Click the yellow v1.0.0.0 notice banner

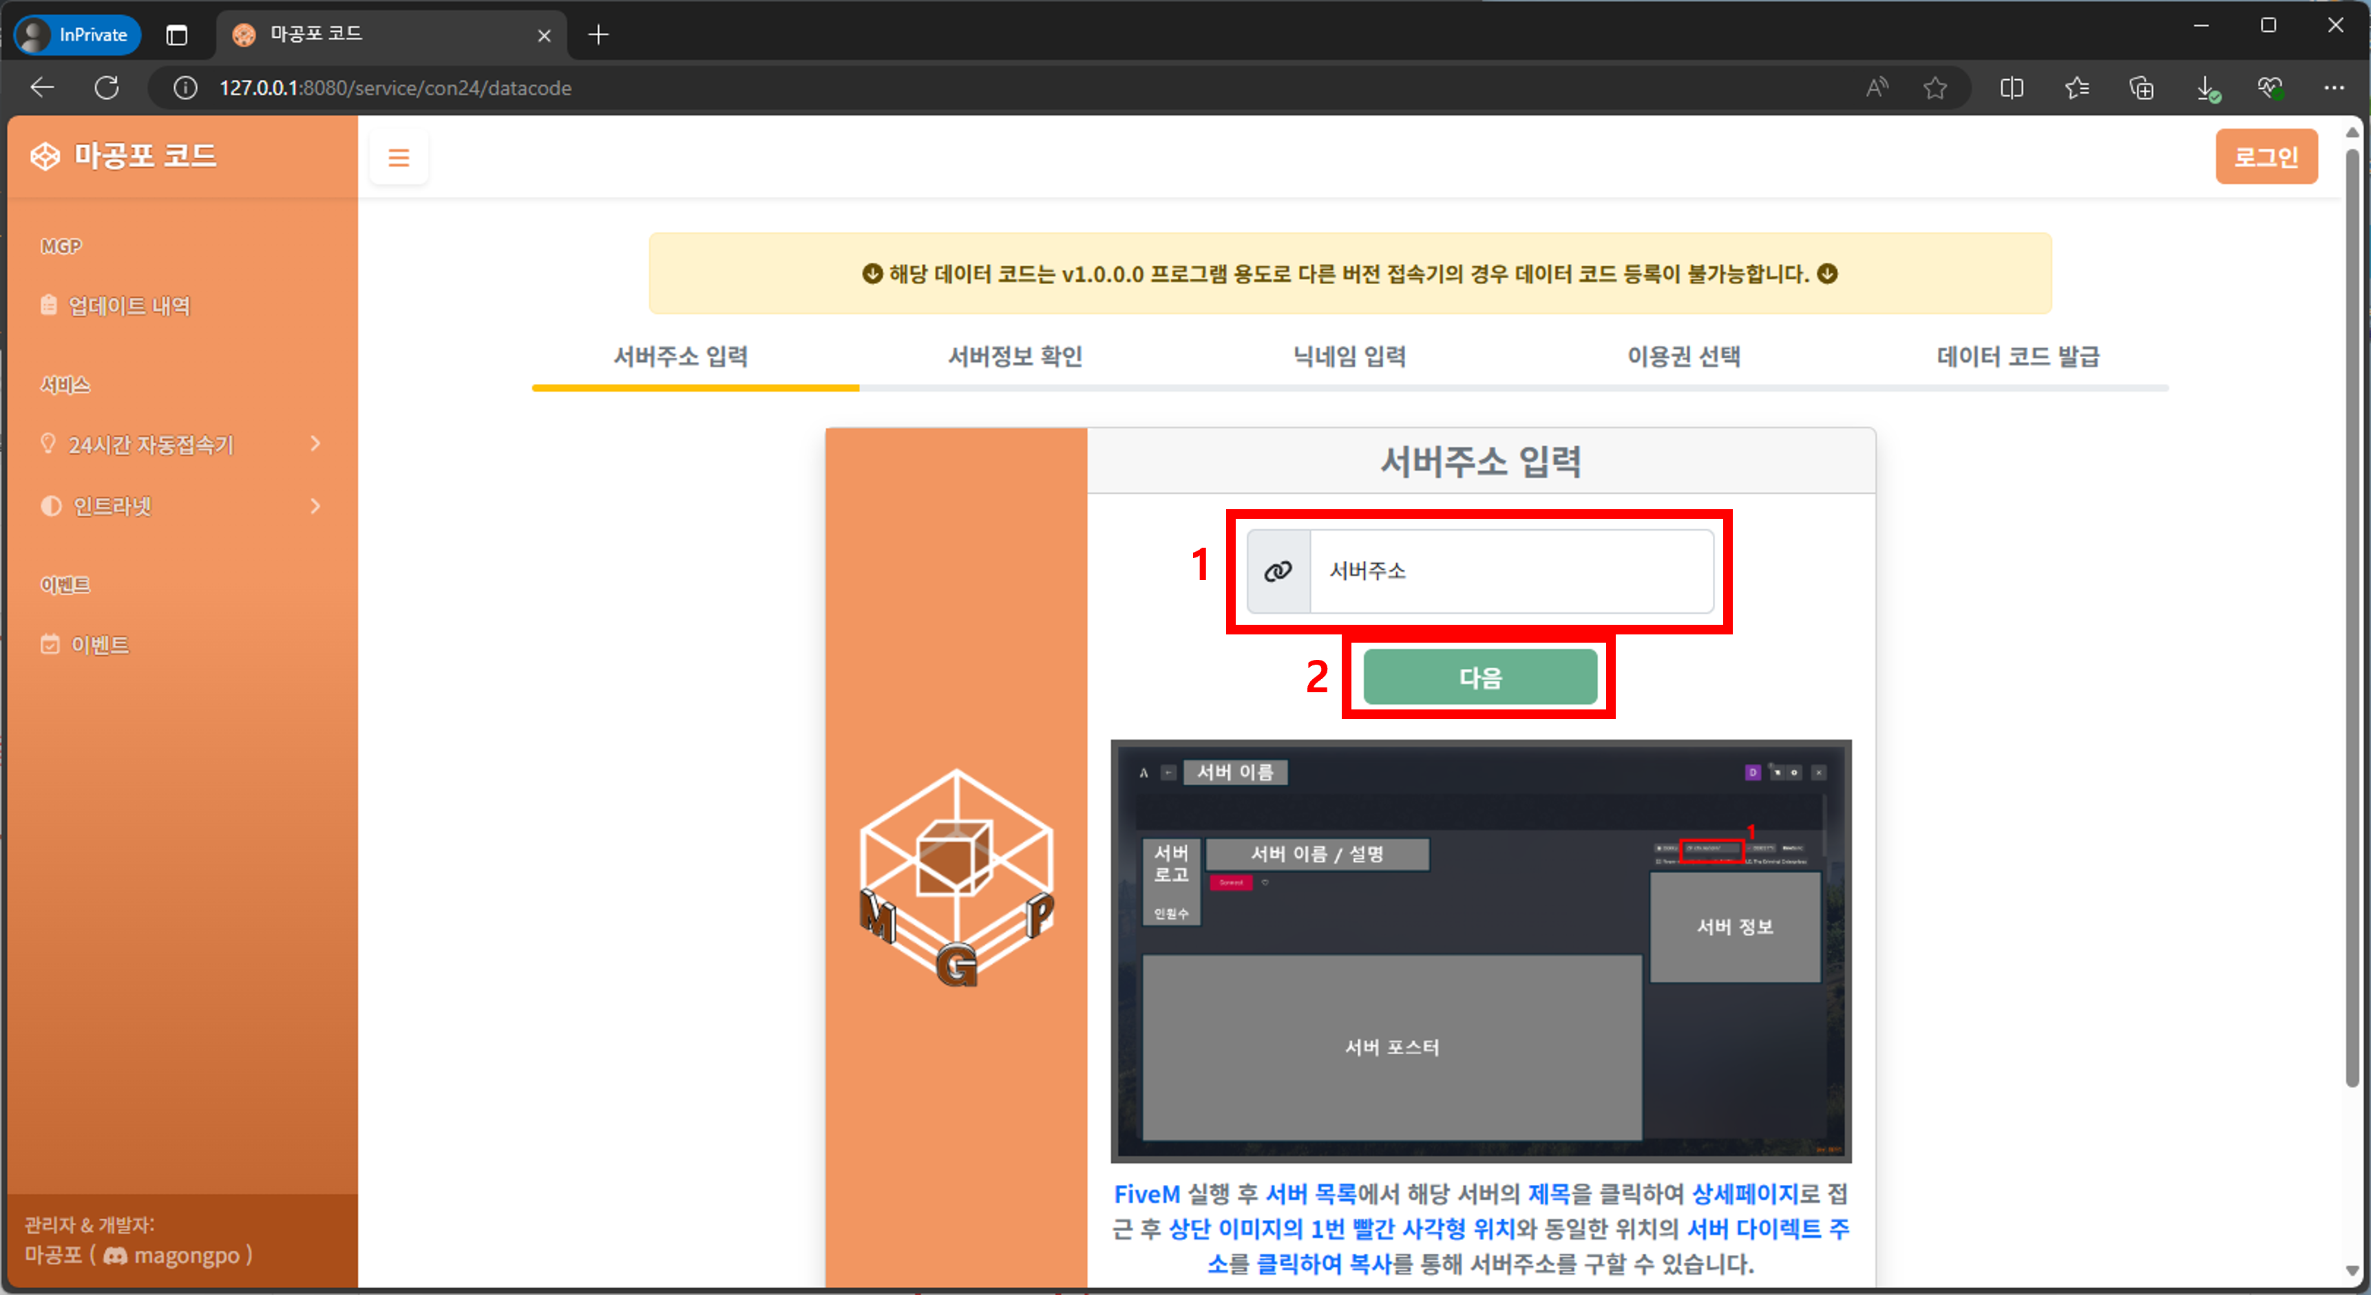[1349, 273]
